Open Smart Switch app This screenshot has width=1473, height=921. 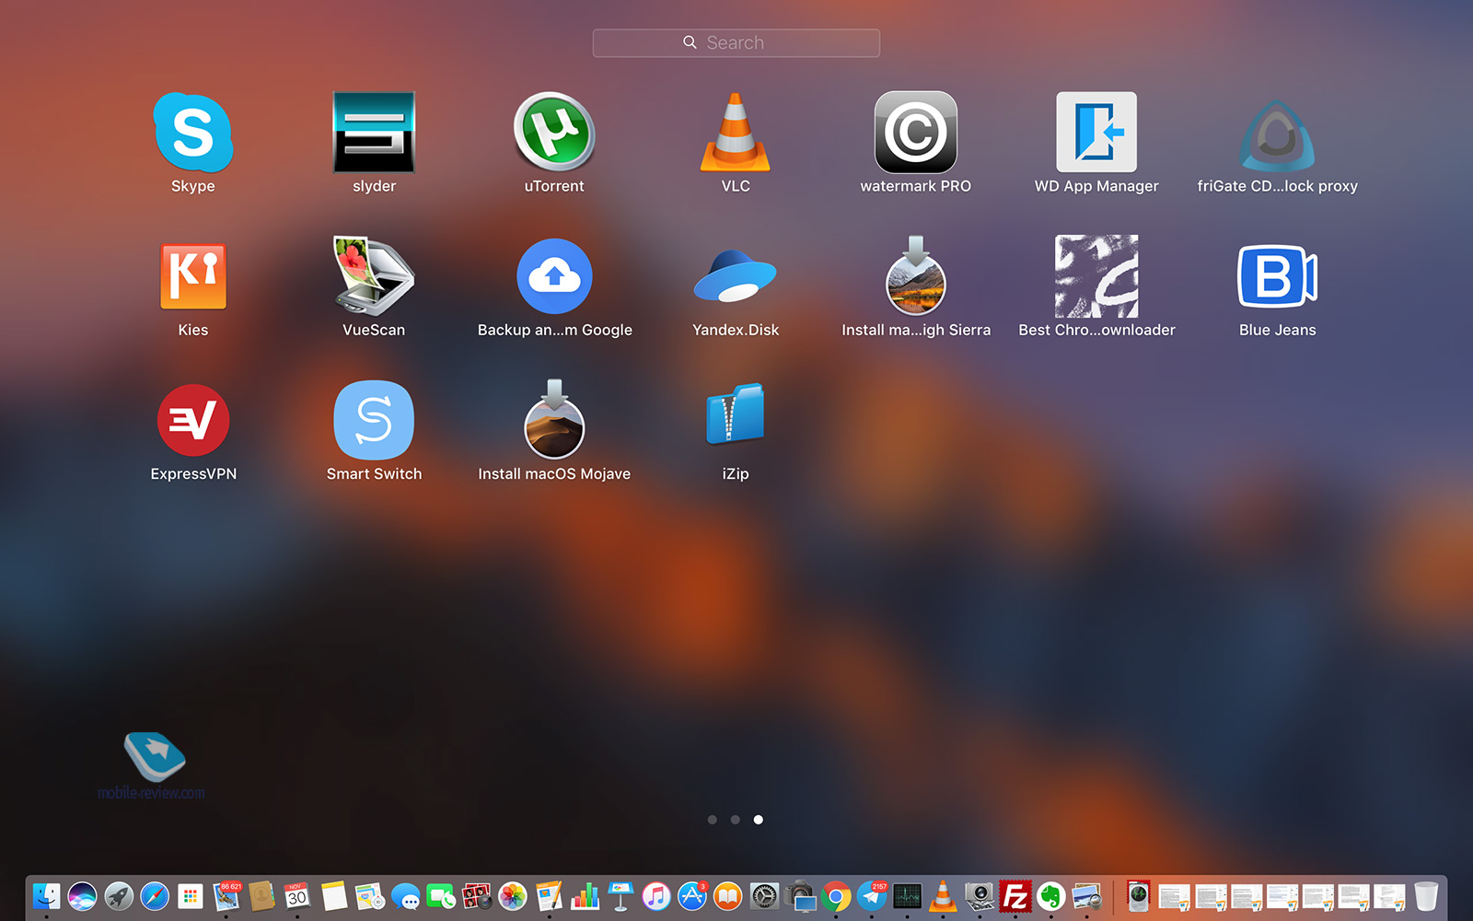[374, 420]
